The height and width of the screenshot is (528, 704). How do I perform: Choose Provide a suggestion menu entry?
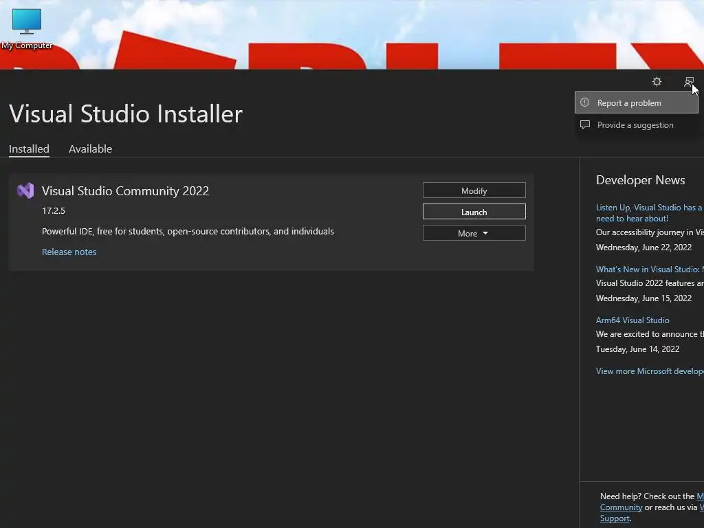636,125
